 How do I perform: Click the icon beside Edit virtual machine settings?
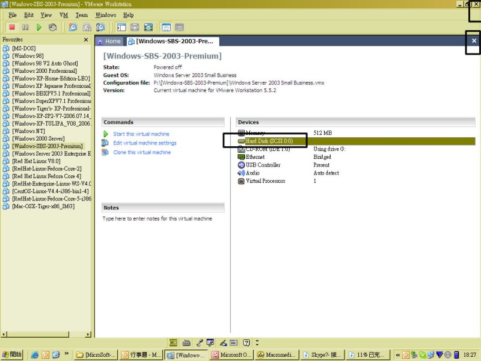pyautogui.click(x=105, y=143)
